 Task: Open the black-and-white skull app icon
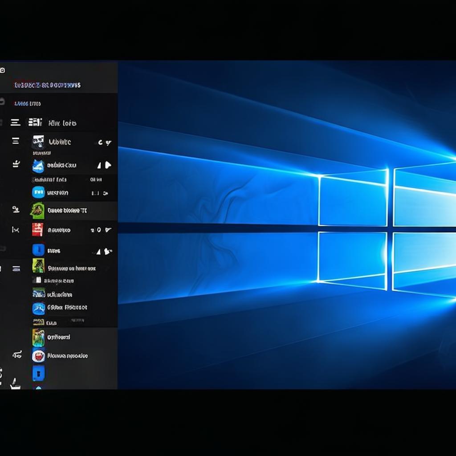click(38, 141)
